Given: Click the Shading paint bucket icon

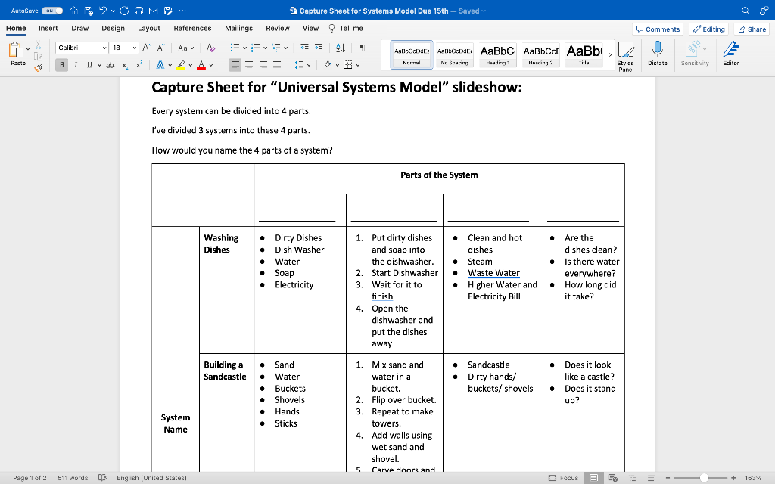Looking at the screenshot, I should pos(328,65).
